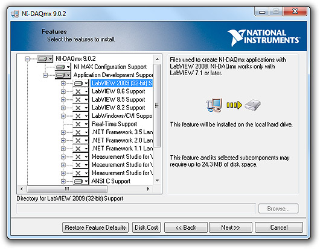Expand the LabVIEW 8.2 Support node
320x249 pixels.
coord(63,108)
